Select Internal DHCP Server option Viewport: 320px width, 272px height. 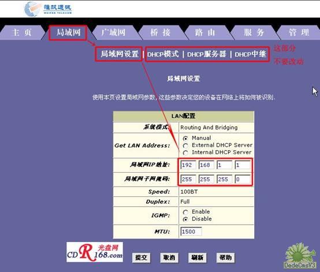[x=185, y=152]
